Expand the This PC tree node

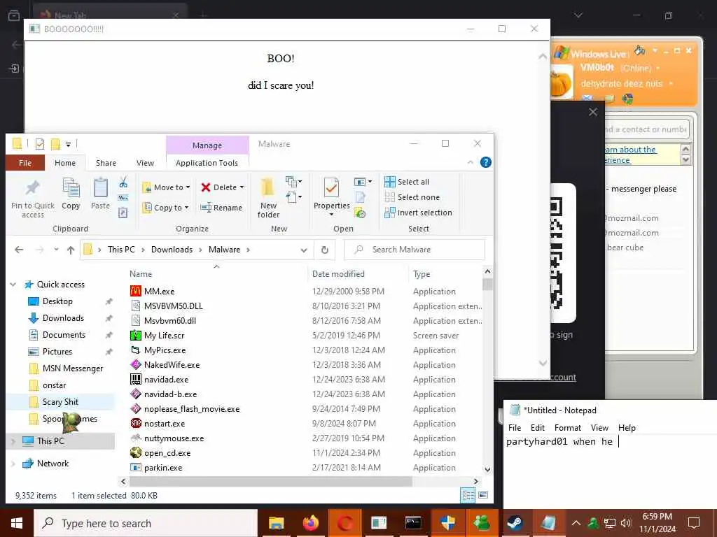(x=13, y=441)
